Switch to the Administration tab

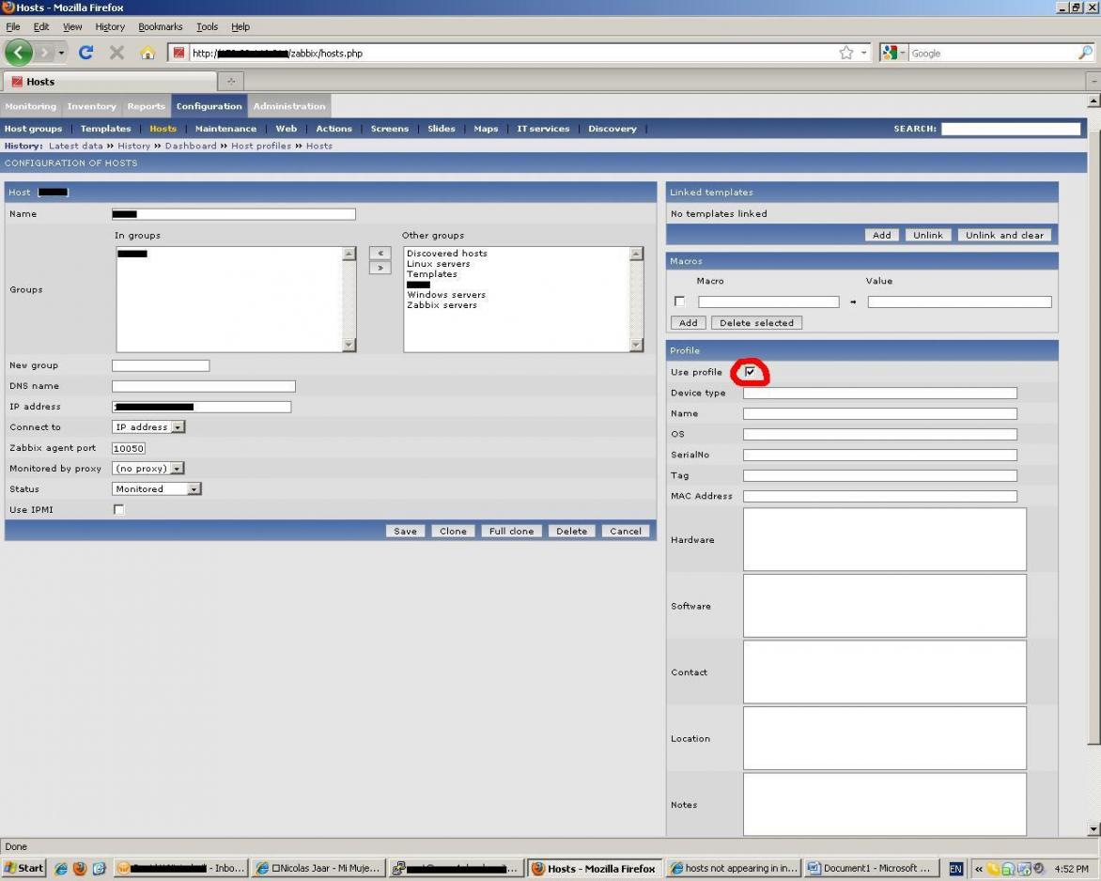289,106
